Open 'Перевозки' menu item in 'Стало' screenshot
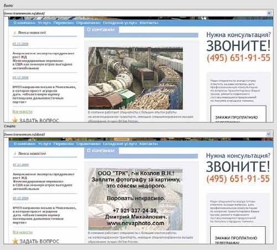Screen dimensions: 277x250 coord(64,144)
